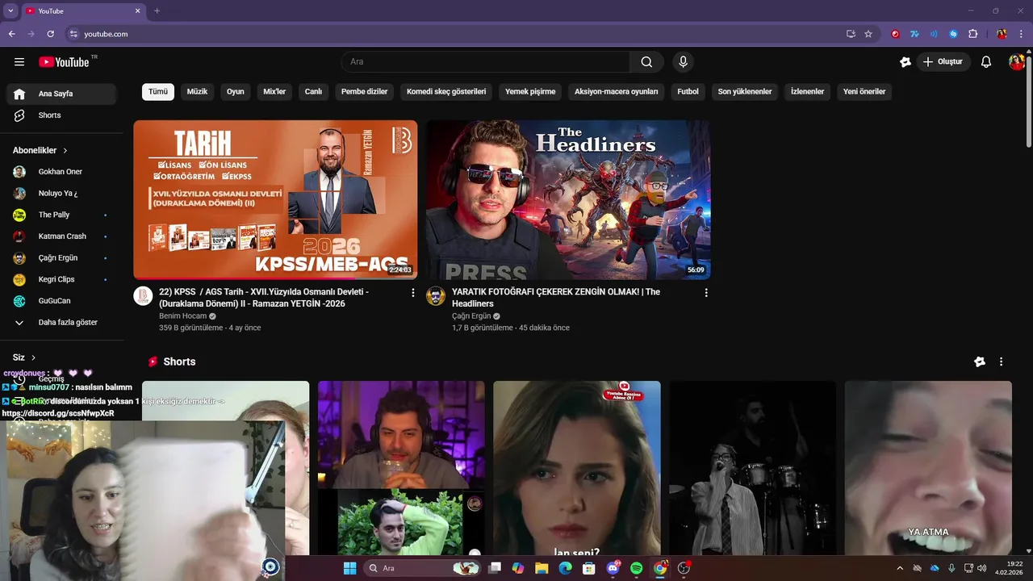Click the browser address bar
The width and height of the screenshot is (1033, 581).
pos(452,34)
